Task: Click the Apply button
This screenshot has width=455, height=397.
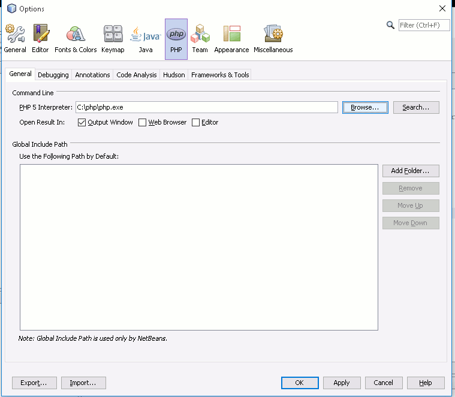Action: point(342,383)
